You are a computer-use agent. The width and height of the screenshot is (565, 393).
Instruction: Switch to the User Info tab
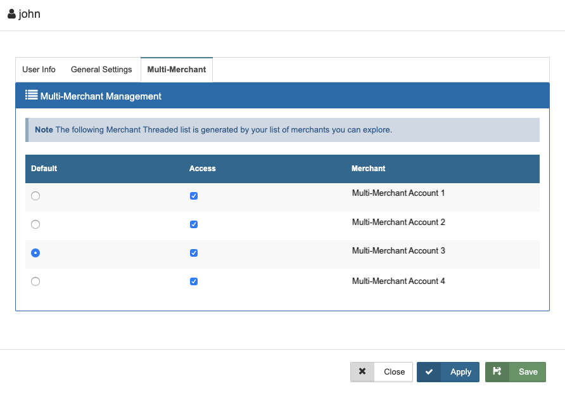39,70
